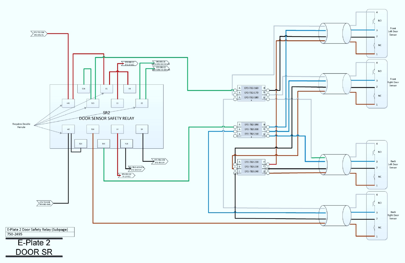Click the EP2-TB2-220 terminal block row
This screenshot has width=405, height=263.
point(251,162)
